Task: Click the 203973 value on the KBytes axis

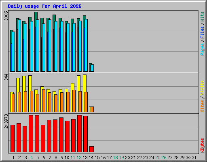Action: coord(6,121)
